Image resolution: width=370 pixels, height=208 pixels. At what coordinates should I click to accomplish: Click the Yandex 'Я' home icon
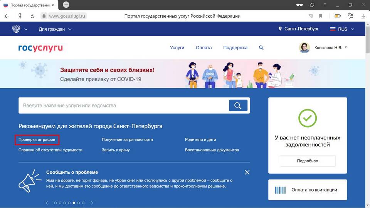coord(20,16)
